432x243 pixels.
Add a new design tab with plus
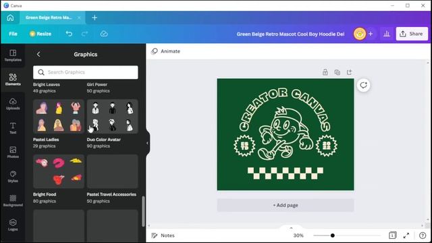point(94,18)
